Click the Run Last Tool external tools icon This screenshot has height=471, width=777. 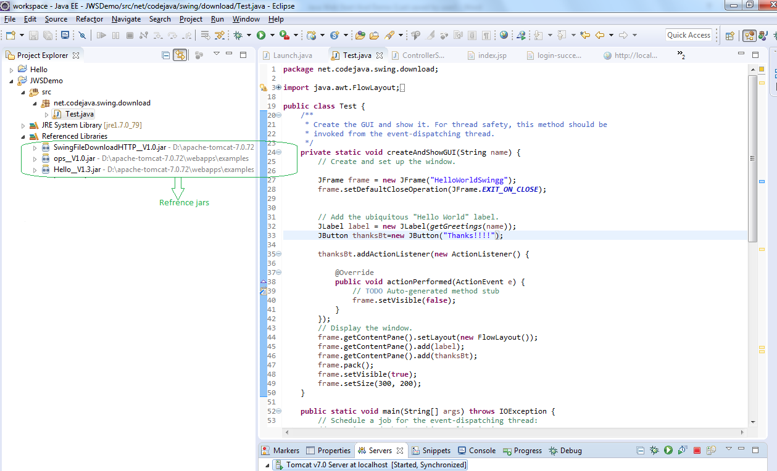click(x=284, y=35)
